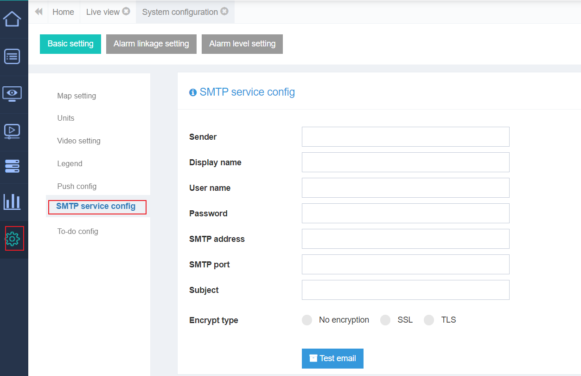Select the TLS encryption radio option
Image resolution: width=581 pixels, height=376 pixels.
point(429,320)
